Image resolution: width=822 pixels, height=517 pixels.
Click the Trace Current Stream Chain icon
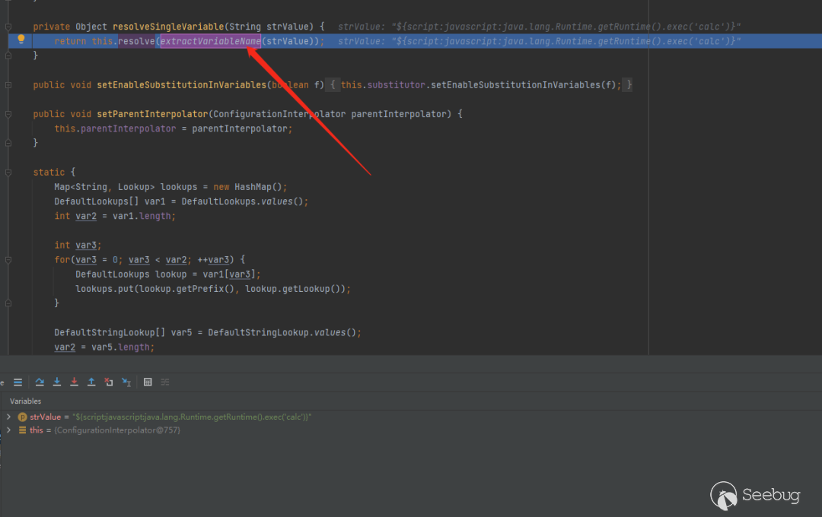coord(165,382)
